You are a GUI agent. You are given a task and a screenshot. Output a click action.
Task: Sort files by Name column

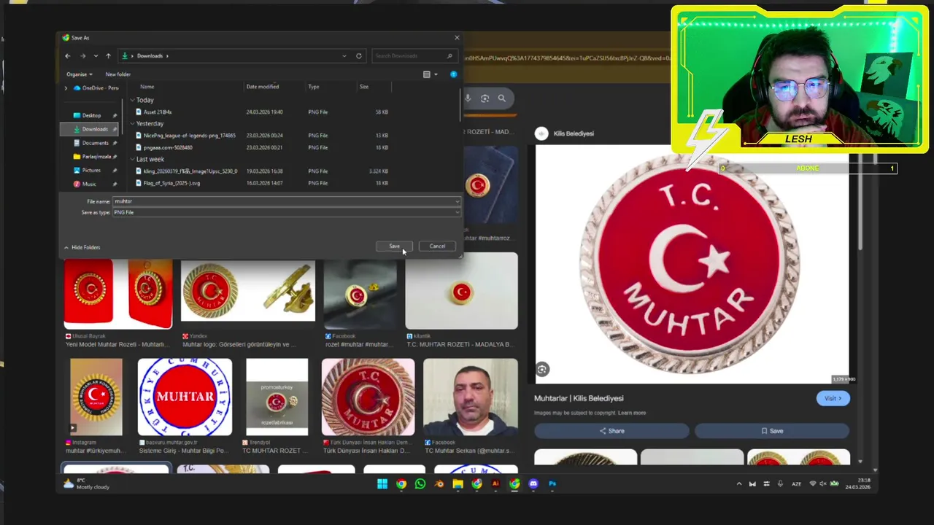click(147, 87)
